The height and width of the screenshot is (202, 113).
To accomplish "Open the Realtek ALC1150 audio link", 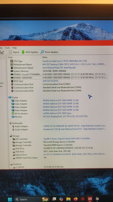I will (x=74, y=129).
